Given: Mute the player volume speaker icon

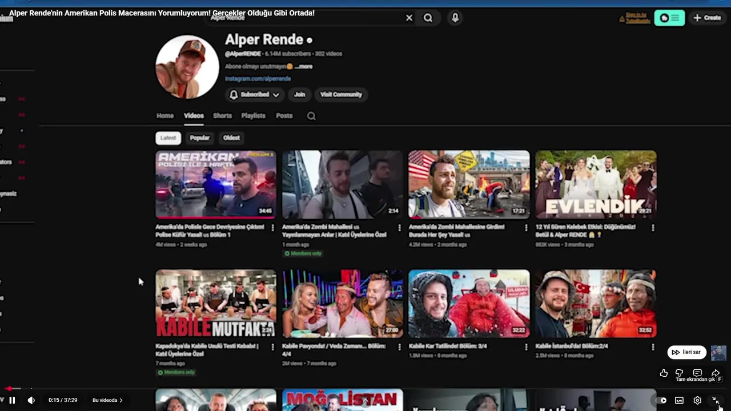Looking at the screenshot, I should 31,400.
